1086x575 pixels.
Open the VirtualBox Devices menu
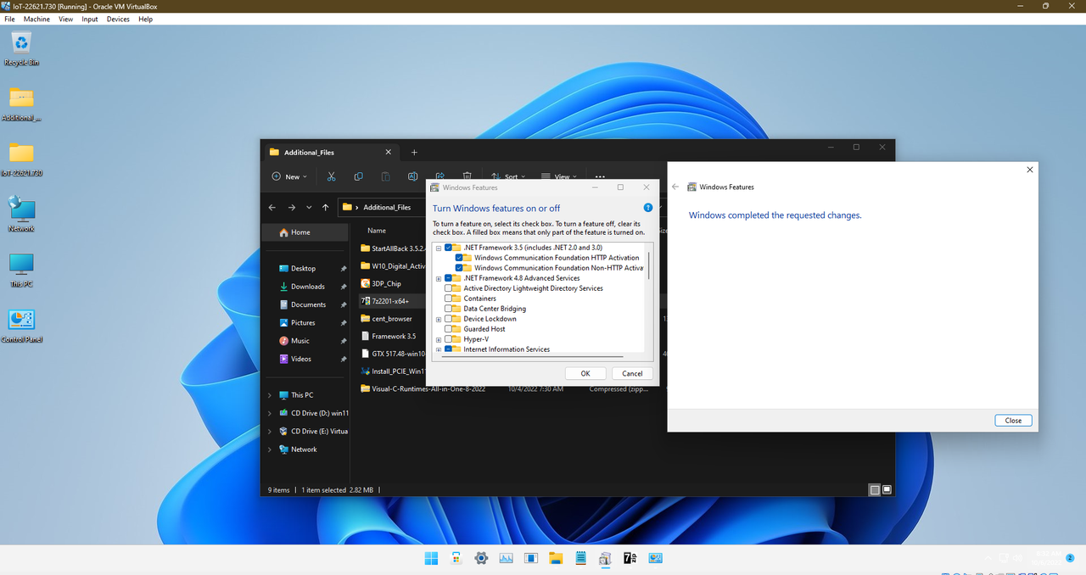[118, 19]
